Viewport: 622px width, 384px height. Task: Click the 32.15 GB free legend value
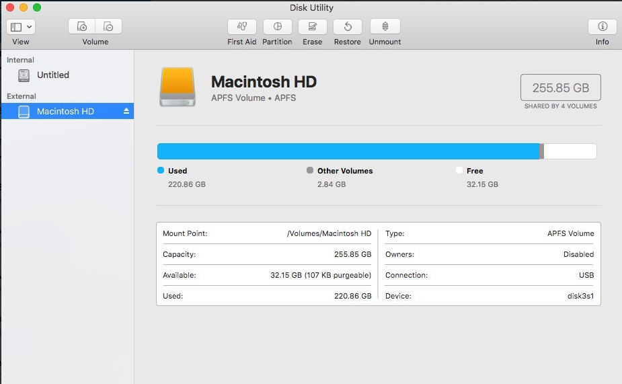[x=482, y=184]
